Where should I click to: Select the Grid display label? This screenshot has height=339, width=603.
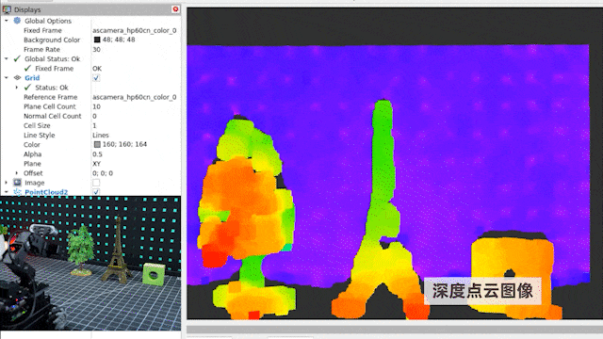coord(32,78)
